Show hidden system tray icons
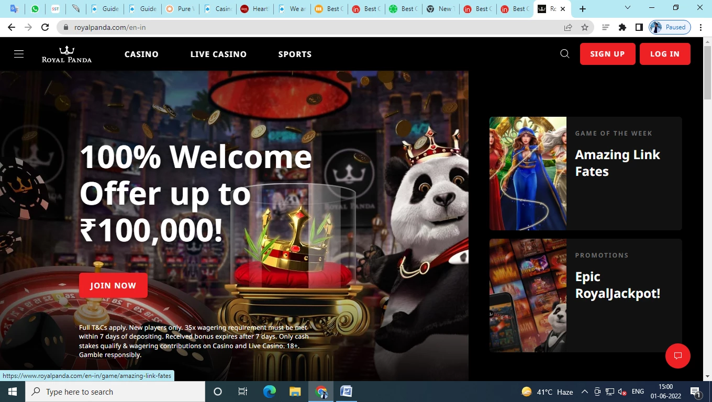Viewport: 712px width, 402px height. (584, 392)
